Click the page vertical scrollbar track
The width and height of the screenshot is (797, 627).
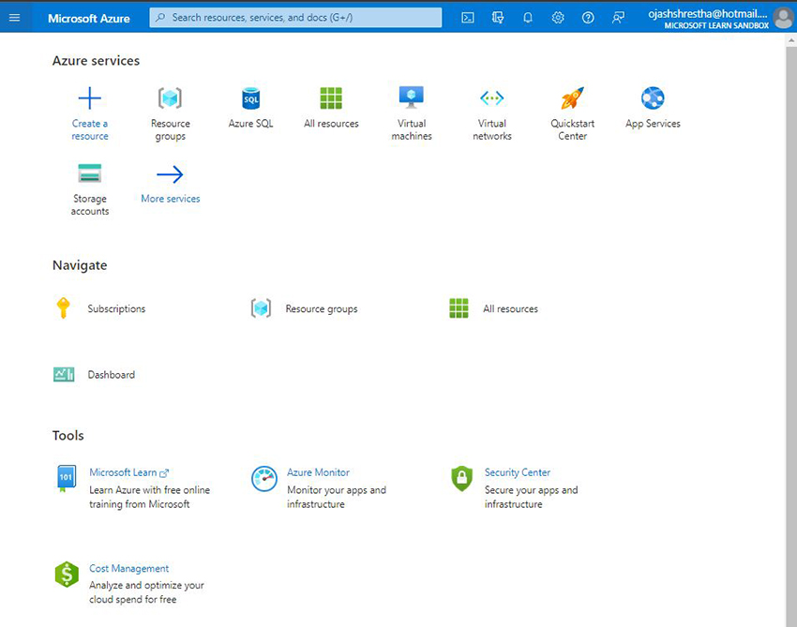pyautogui.click(x=790, y=336)
